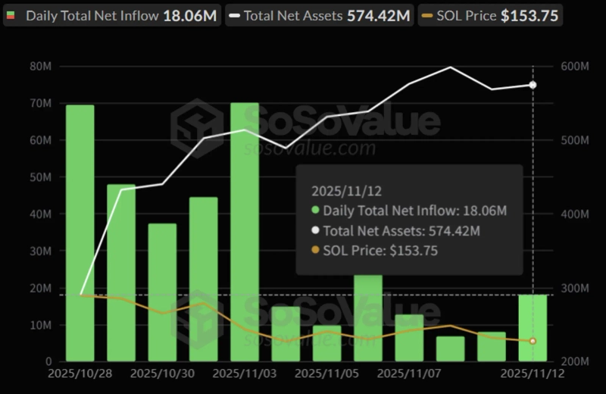Click the sosovalue.com watermark text in the upper chart

coord(308,147)
